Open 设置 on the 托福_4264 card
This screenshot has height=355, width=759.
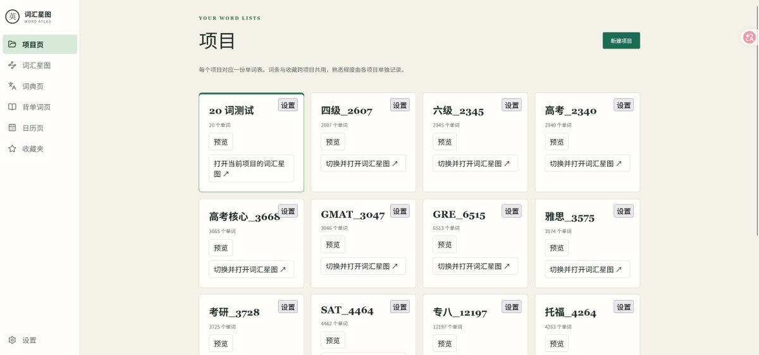click(624, 307)
